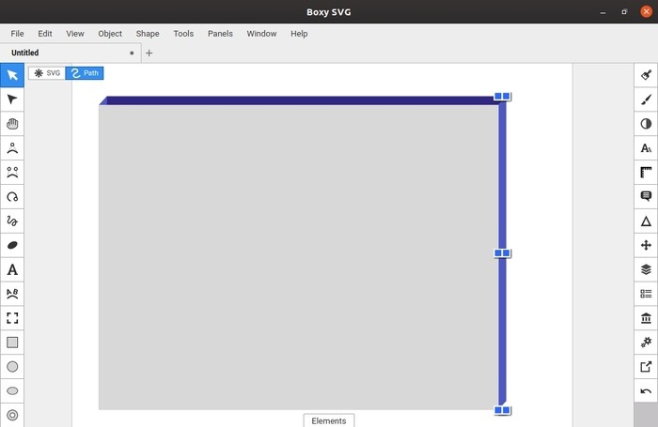Select the Freehand scribble tool
658x427 pixels.
[x=12, y=221]
